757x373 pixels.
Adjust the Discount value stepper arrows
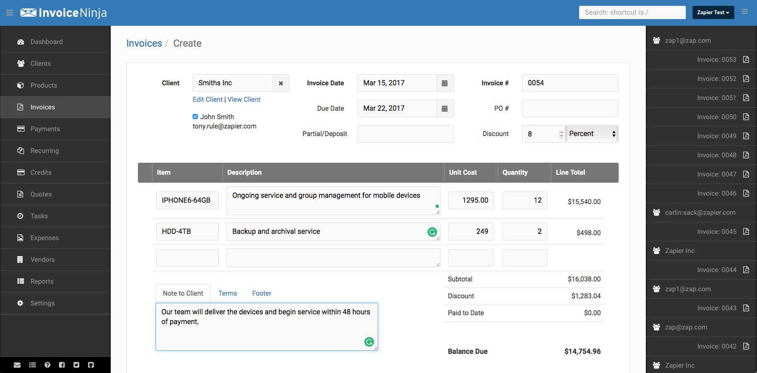[561, 134]
